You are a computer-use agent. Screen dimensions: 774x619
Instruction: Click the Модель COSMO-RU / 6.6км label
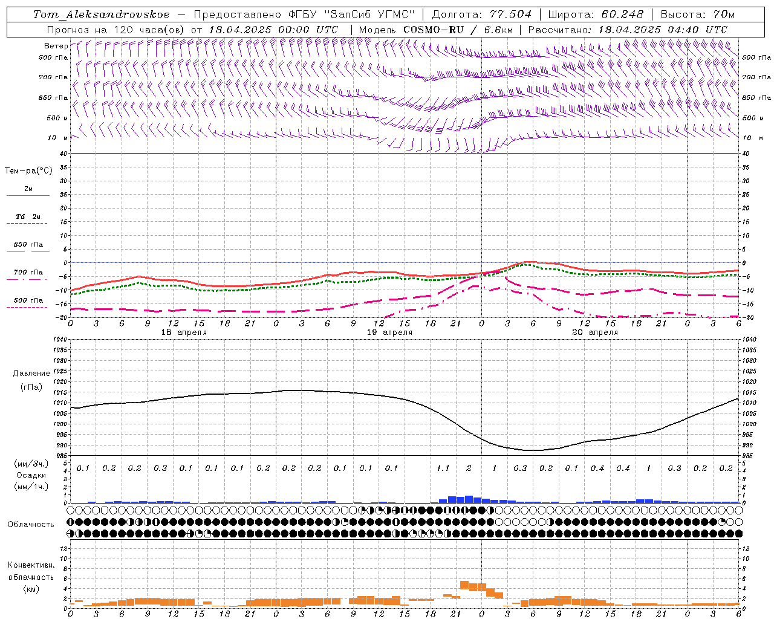click(x=435, y=29)
